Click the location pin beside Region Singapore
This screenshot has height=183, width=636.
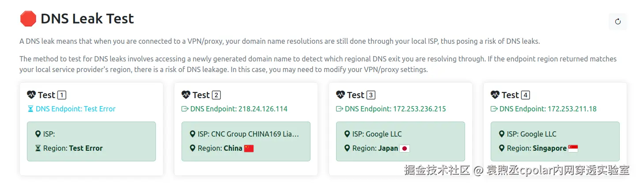point(502,149)
